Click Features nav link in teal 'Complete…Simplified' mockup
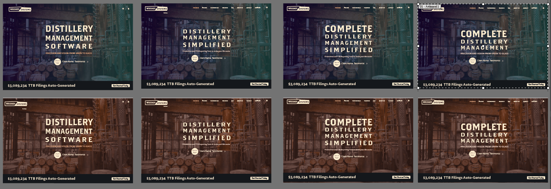Viewport: 551px width, 189px height. click(x=338, y=8)
